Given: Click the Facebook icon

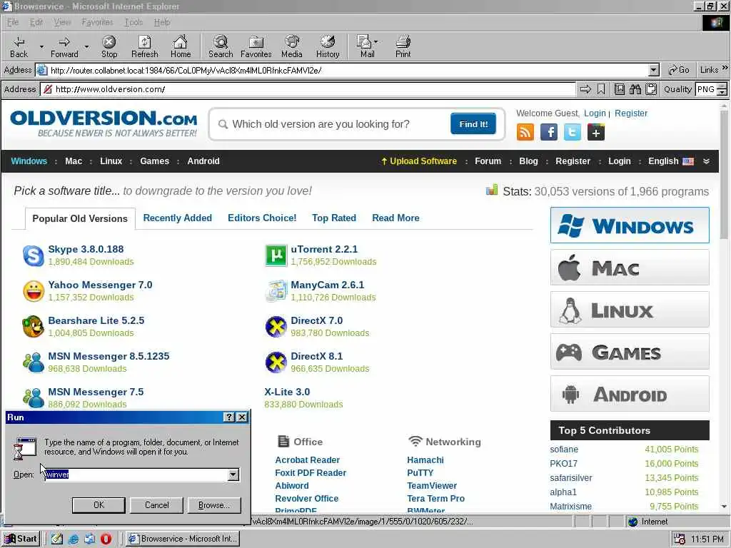Looking at the screenshot, I should click(x=549, y=132).
